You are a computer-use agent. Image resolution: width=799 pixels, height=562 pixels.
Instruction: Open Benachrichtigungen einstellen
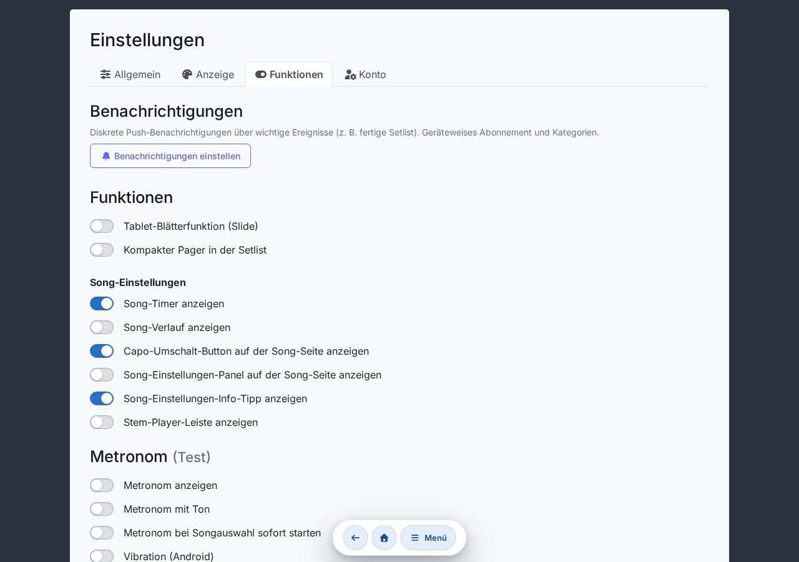[170, 156]
